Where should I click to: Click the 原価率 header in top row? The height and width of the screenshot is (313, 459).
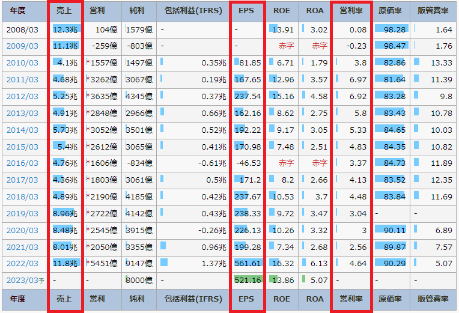coord(391,11)
